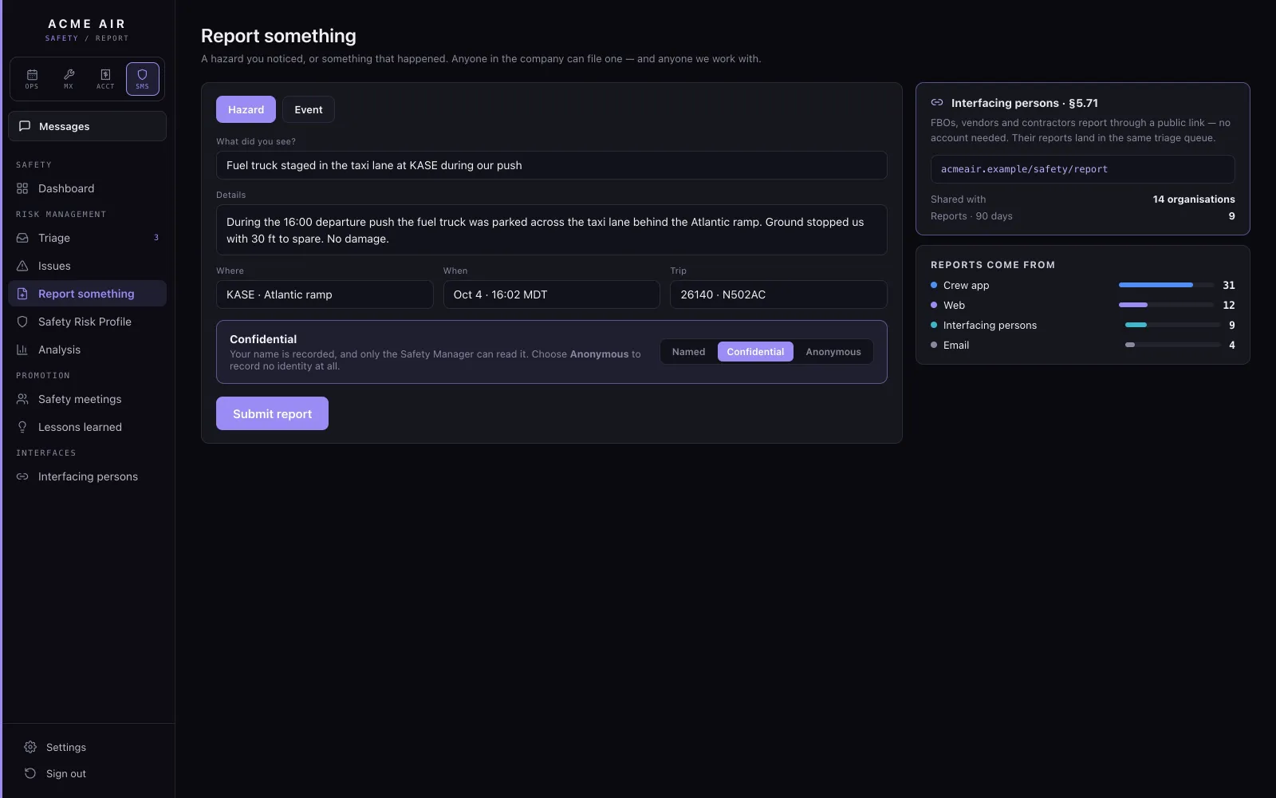Click the When field Oct 4 16:02 MDT
The height and width of the screenshot is (798, 1276).
tap(551, 294)
